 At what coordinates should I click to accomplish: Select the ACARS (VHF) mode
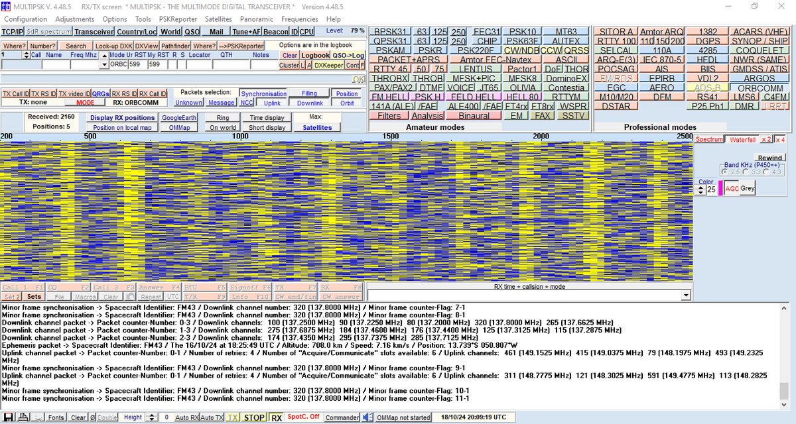click(x=760, y=32)
